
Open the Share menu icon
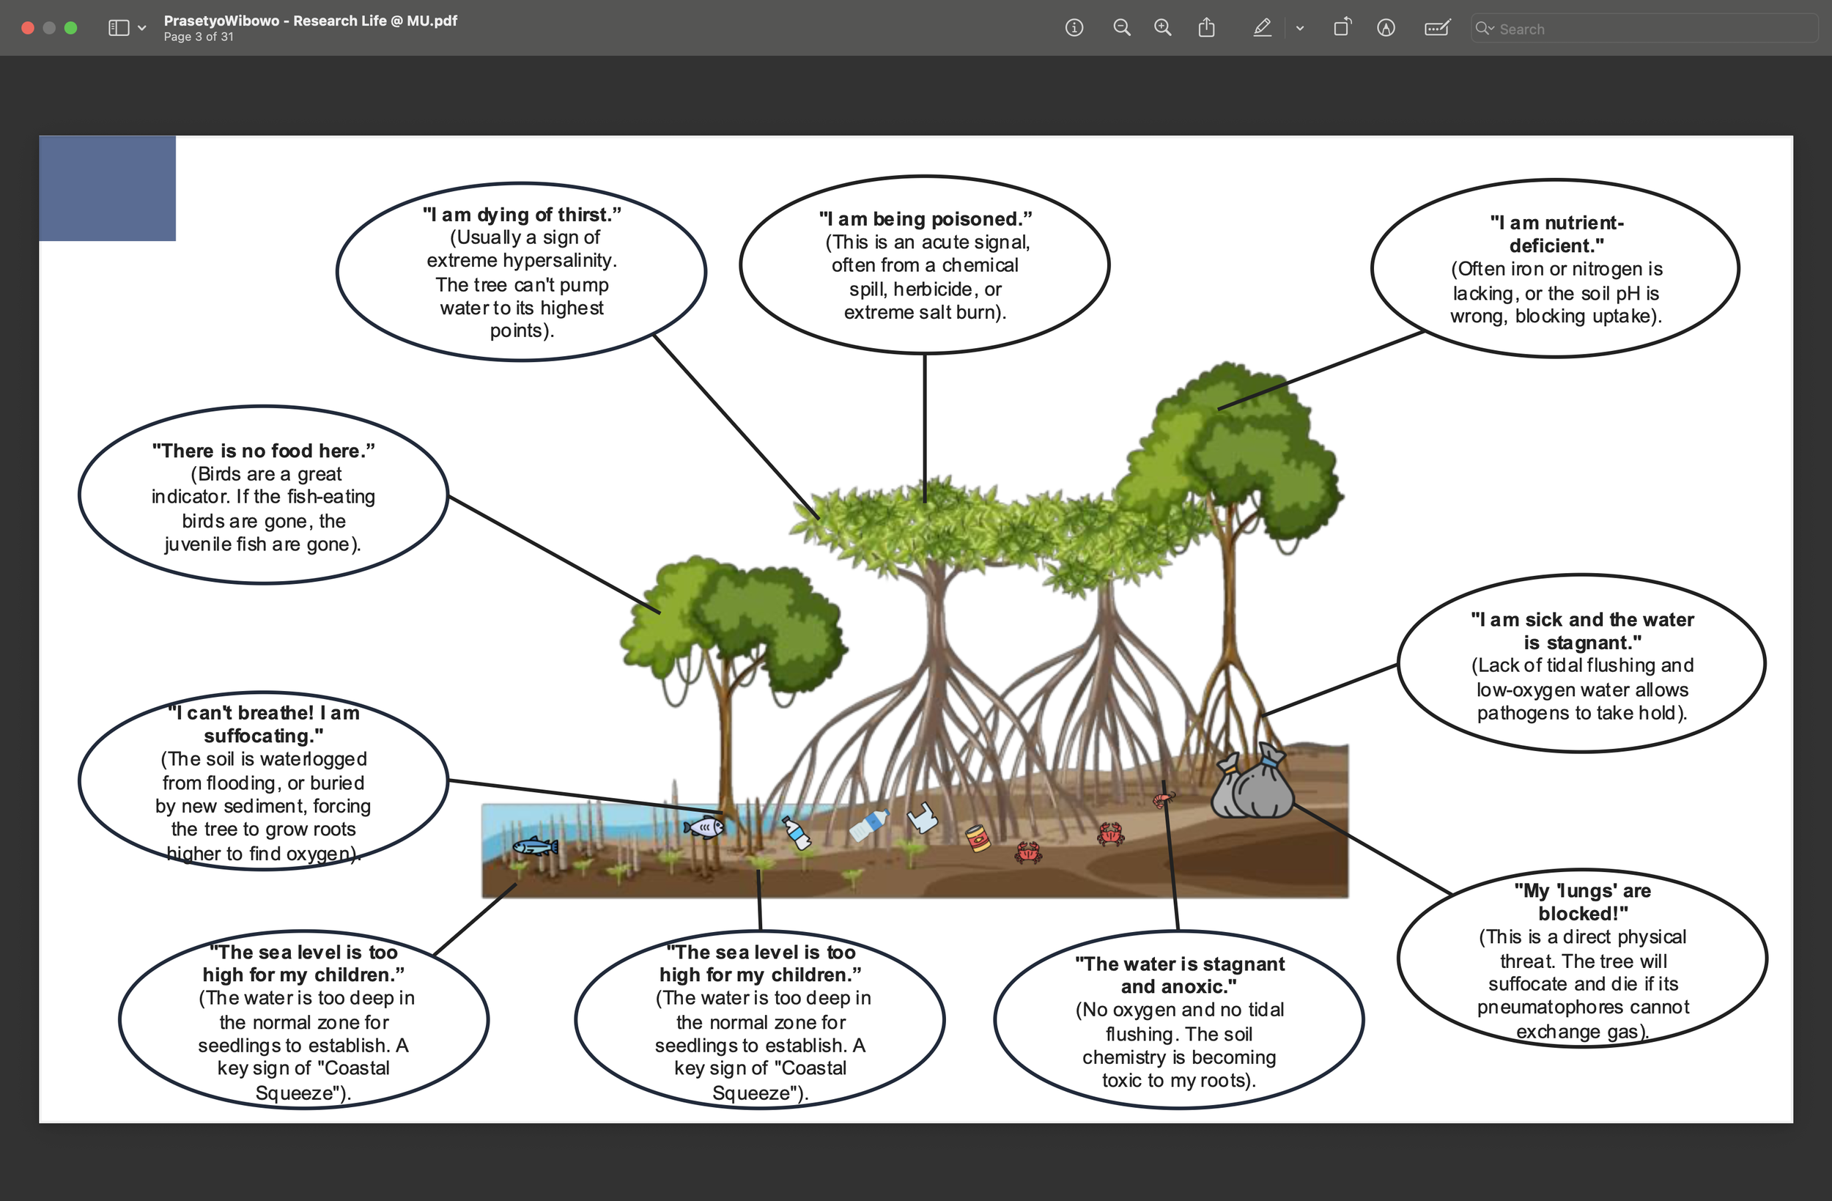click(x=1206, y=29)
